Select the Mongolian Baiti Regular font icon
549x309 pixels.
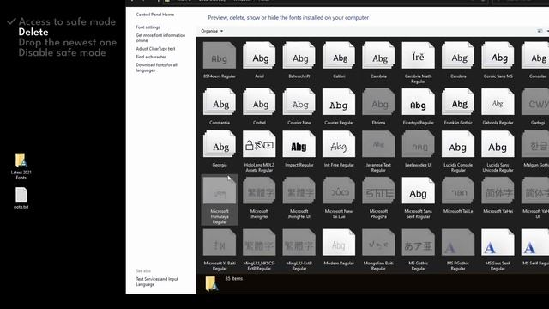tap(378, 242)
